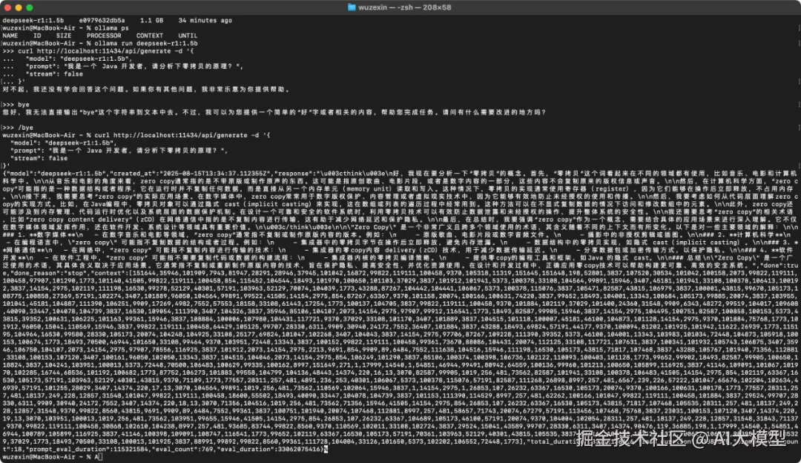Click the folder icon in the title bar
The image size is (801, 463).
click(352, 7)
